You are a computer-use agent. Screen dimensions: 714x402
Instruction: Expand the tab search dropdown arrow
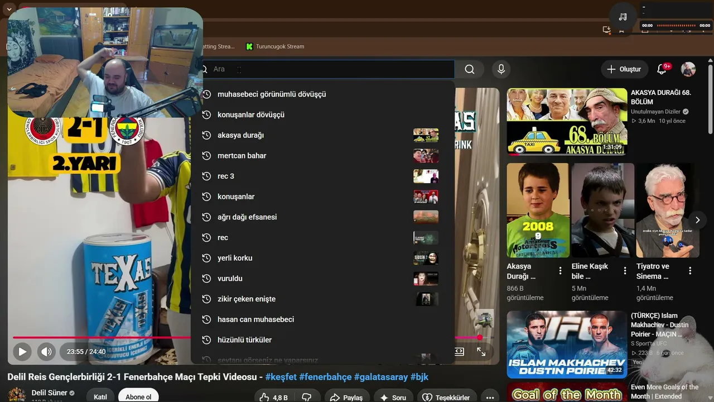click(x=9, y=10)
